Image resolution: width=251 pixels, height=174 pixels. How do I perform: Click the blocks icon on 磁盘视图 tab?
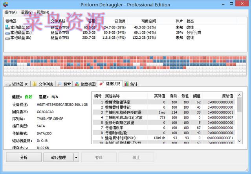(x=77, y=84)
